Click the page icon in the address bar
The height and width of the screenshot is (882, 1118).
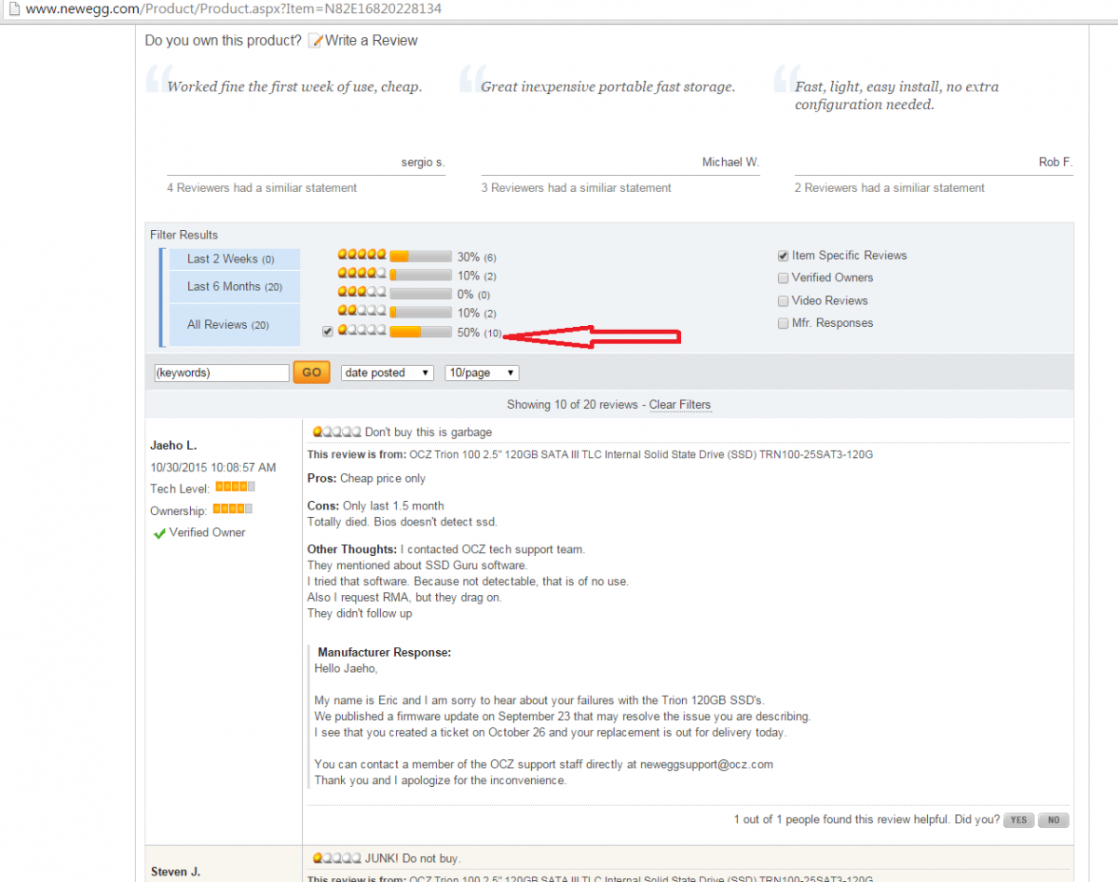coord(12,9)
